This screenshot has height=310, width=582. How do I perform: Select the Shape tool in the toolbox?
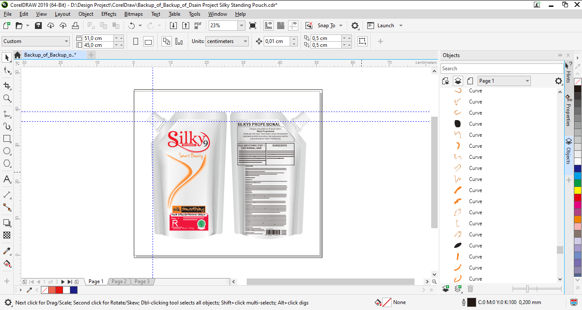[7, 70]
